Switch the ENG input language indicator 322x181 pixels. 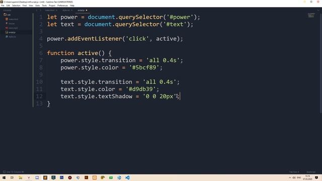299,177
